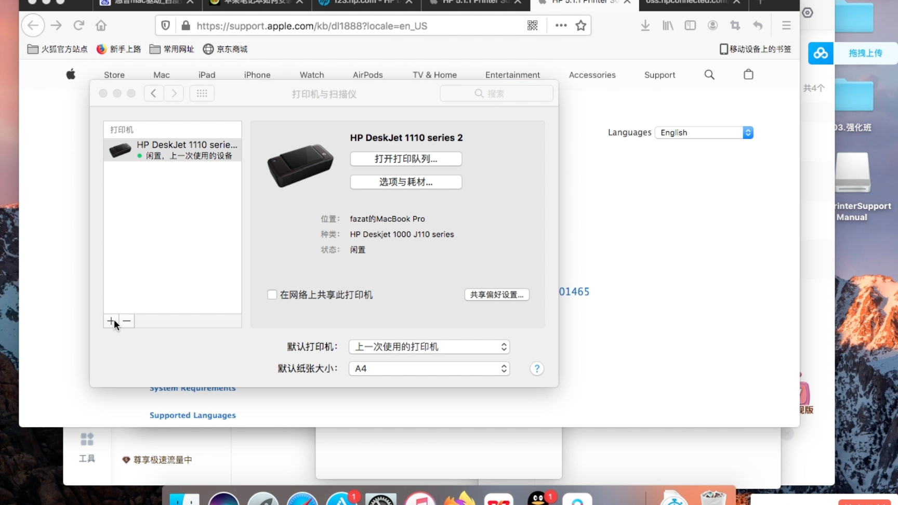Viewport: 898px width, 505px height.
Task: Open the Supported Languages link
Action: [193, 415]
